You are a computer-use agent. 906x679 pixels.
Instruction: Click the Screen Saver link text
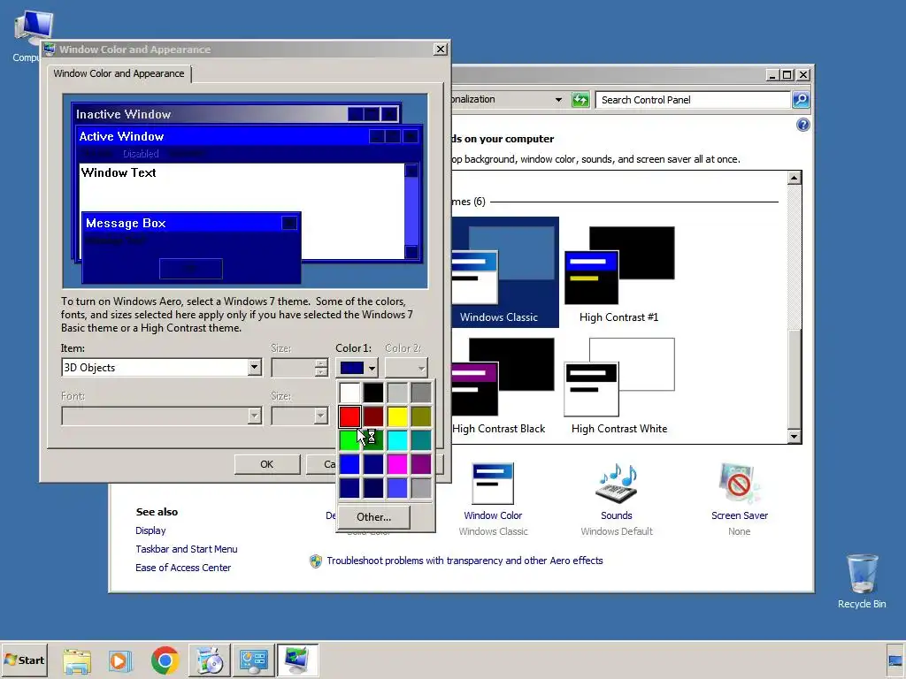[x=740, y=515]
